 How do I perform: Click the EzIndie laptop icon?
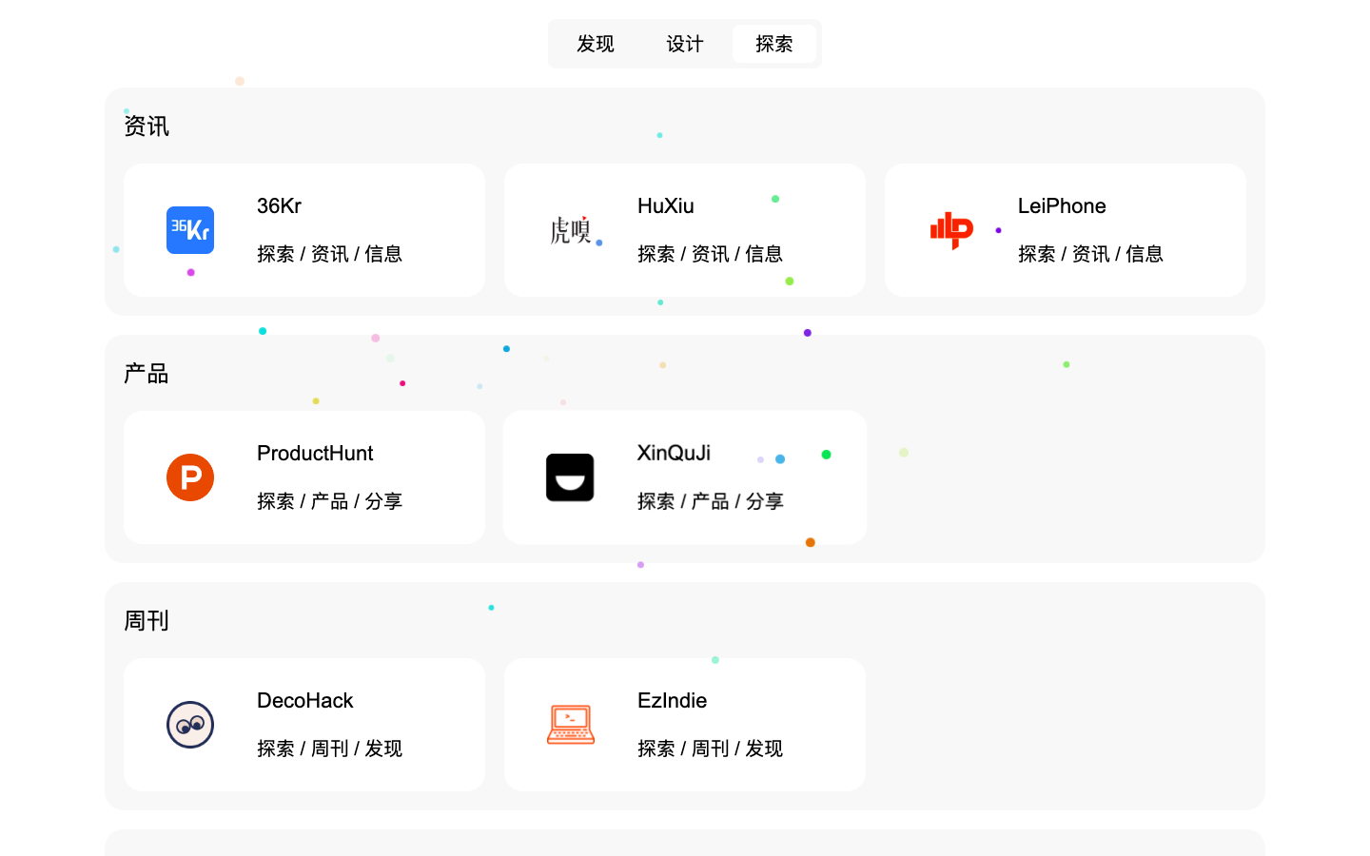(x=570, y=725)
